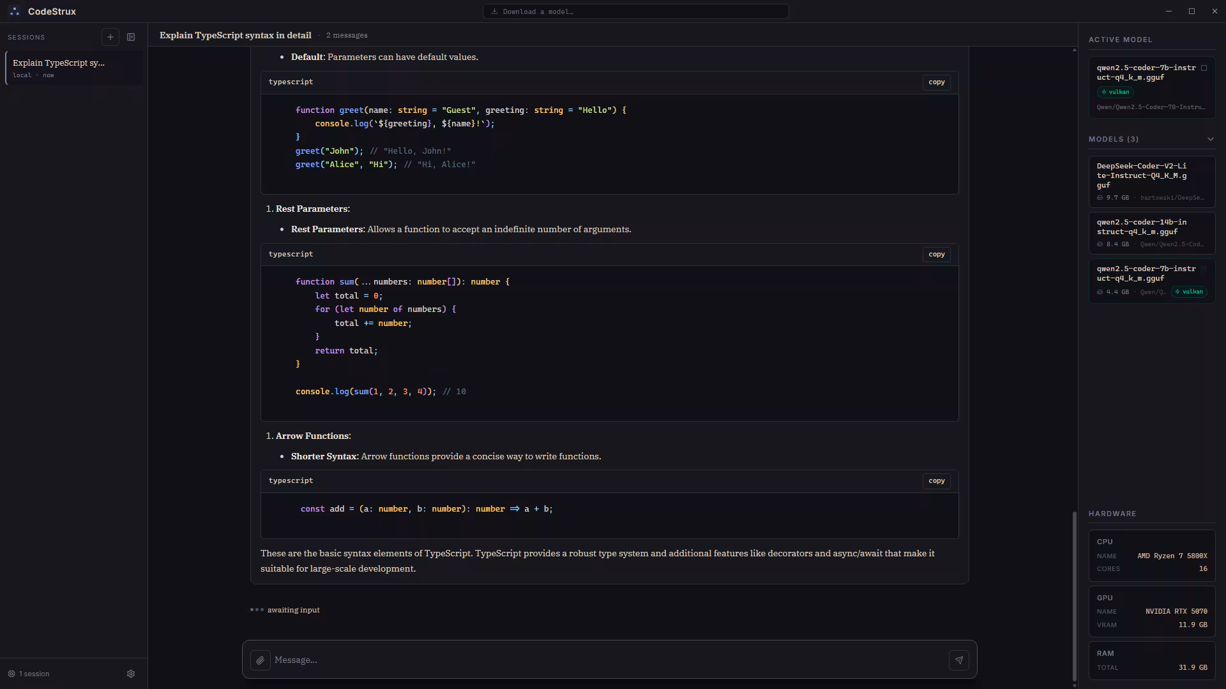Open settings gear in sidebar footer
Image resolution: width=1226 pixels, height=689 pixels.
tap(131, 674)
